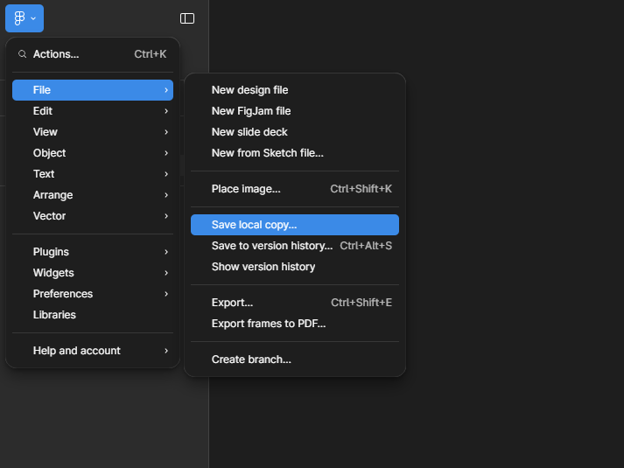Open the Edit submenu

click(x=93, y=111)
